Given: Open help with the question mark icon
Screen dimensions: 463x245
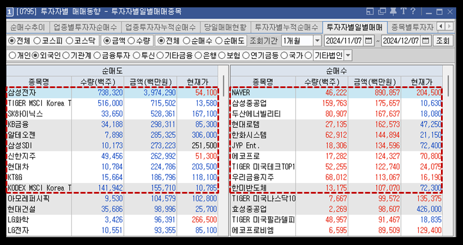Looking at the screenshot, I should (x=413, y=12).
